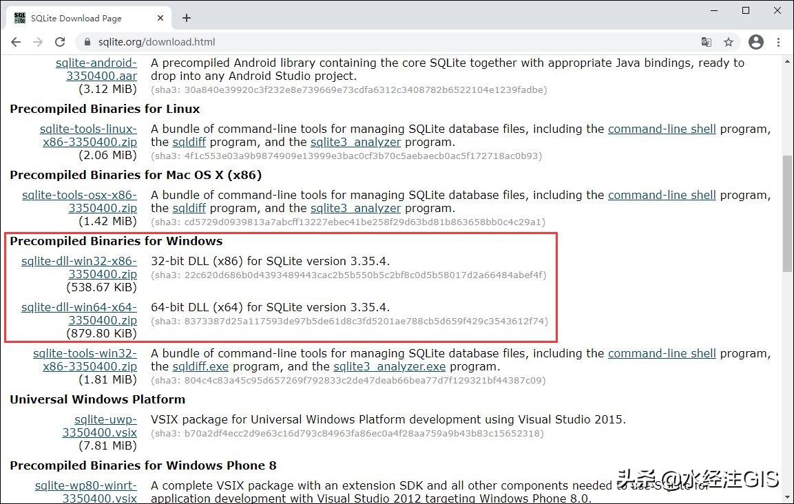Open a new browser tab
Viewport: 794px width, 504px height.
pos(187,18)
